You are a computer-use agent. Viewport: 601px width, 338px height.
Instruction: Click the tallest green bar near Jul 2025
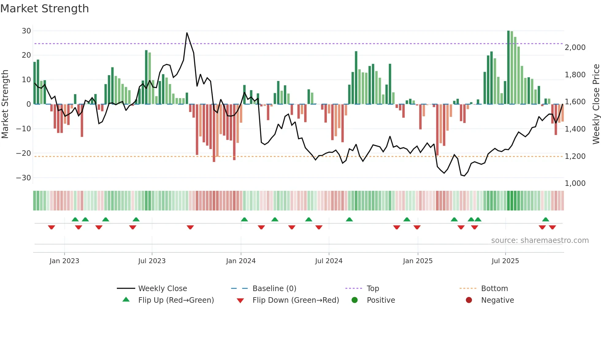pos(508,67)
